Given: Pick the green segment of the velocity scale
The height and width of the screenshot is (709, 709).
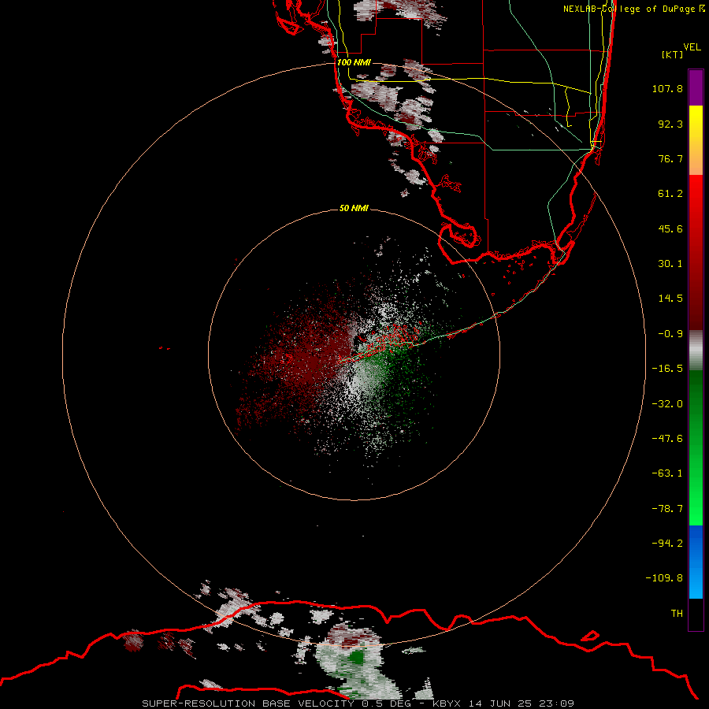Looking at the screenshot, I should [696, 447].
